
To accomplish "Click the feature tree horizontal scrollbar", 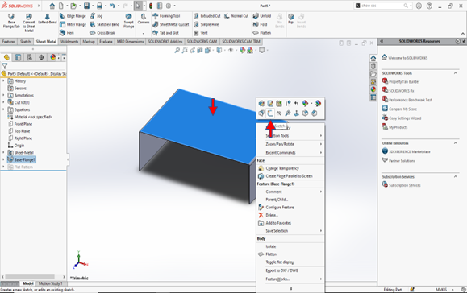I will (x=30, y=277).
